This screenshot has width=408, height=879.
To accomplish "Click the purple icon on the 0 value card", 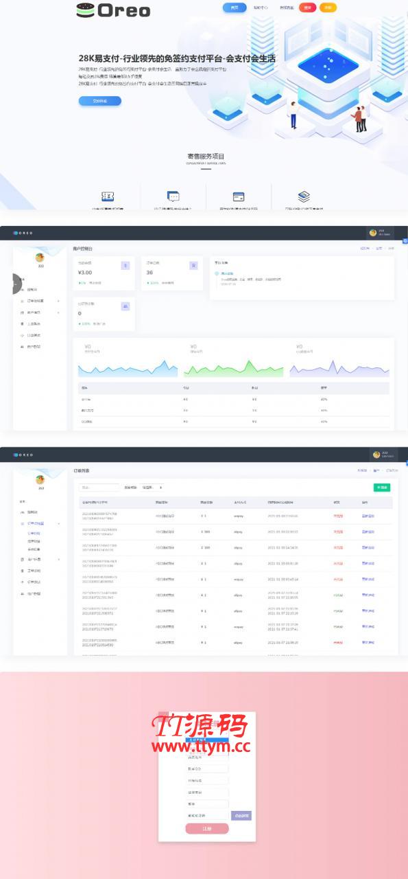I will tap(125, 306).
